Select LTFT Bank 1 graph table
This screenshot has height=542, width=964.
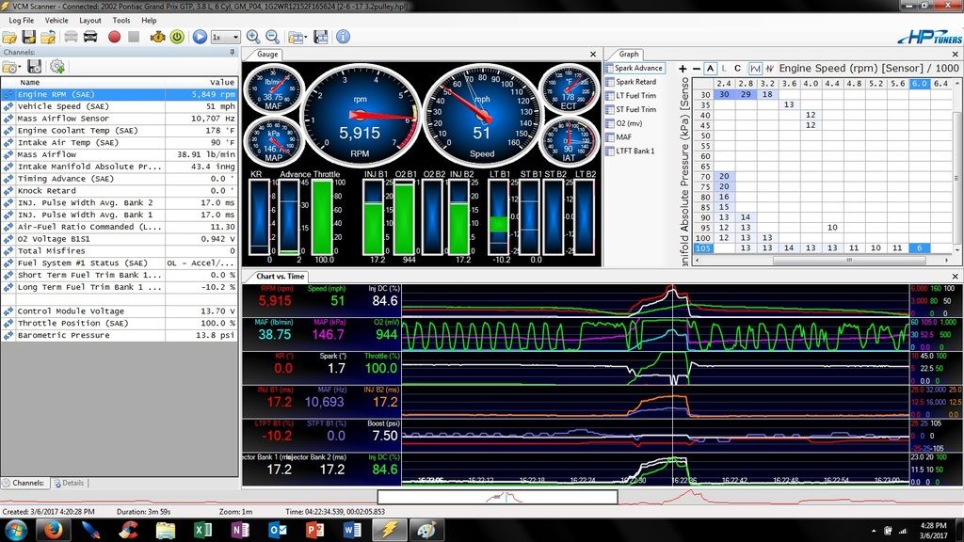click(630, 151)
